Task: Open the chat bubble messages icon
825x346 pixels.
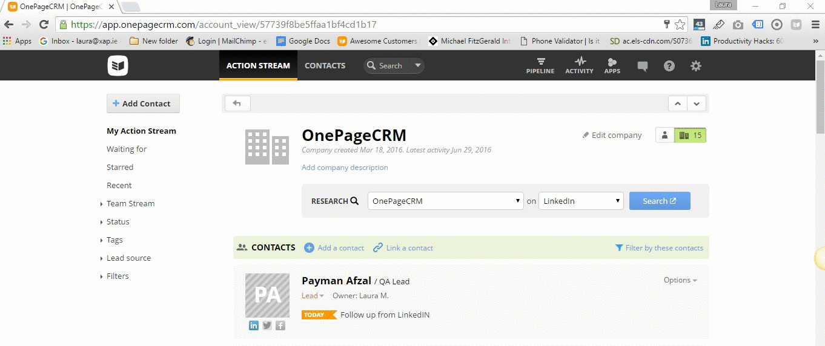Action: coord(643,66)
